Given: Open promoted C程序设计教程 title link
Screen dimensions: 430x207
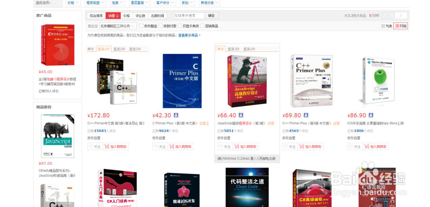Looking at the screenshot, I should tap(57, 81).
